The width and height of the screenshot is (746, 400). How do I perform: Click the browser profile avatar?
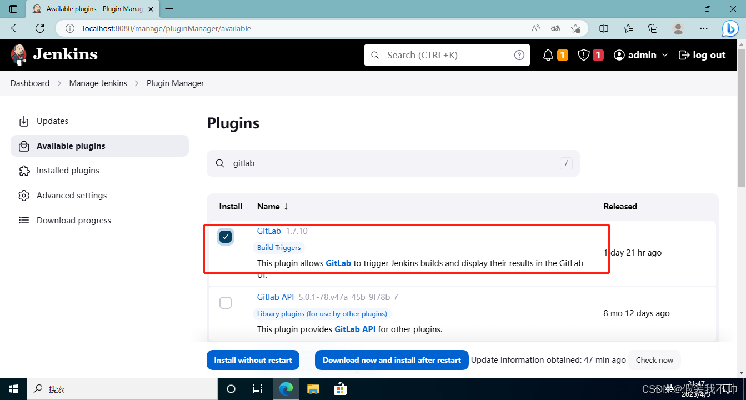pos(678,28)
